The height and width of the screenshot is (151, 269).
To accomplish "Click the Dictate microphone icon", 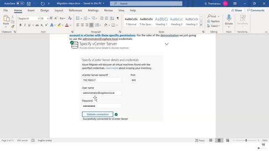I will tap(229, 18).
